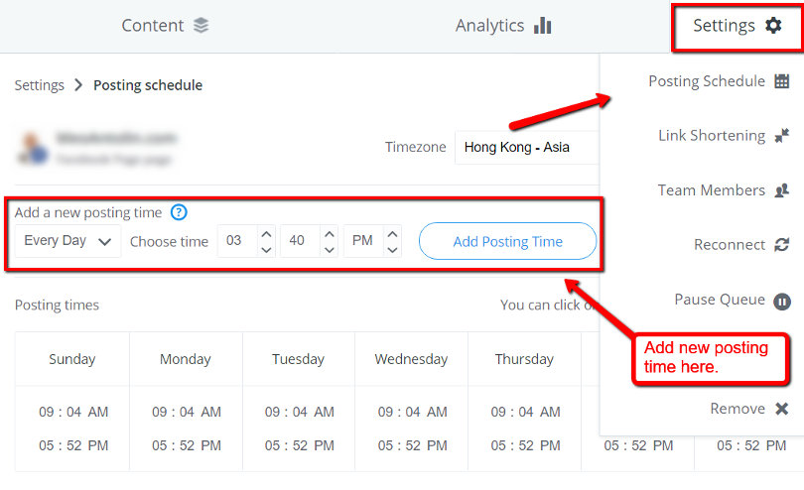Open the Settings tab

tap(737, 26)
